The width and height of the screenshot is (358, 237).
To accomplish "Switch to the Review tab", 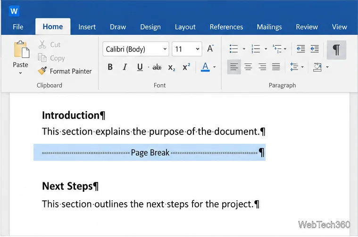I will (x=307, y=27).
